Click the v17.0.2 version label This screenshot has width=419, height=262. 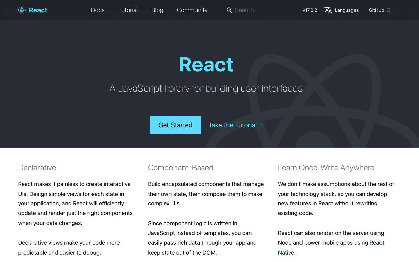[310, 10]
